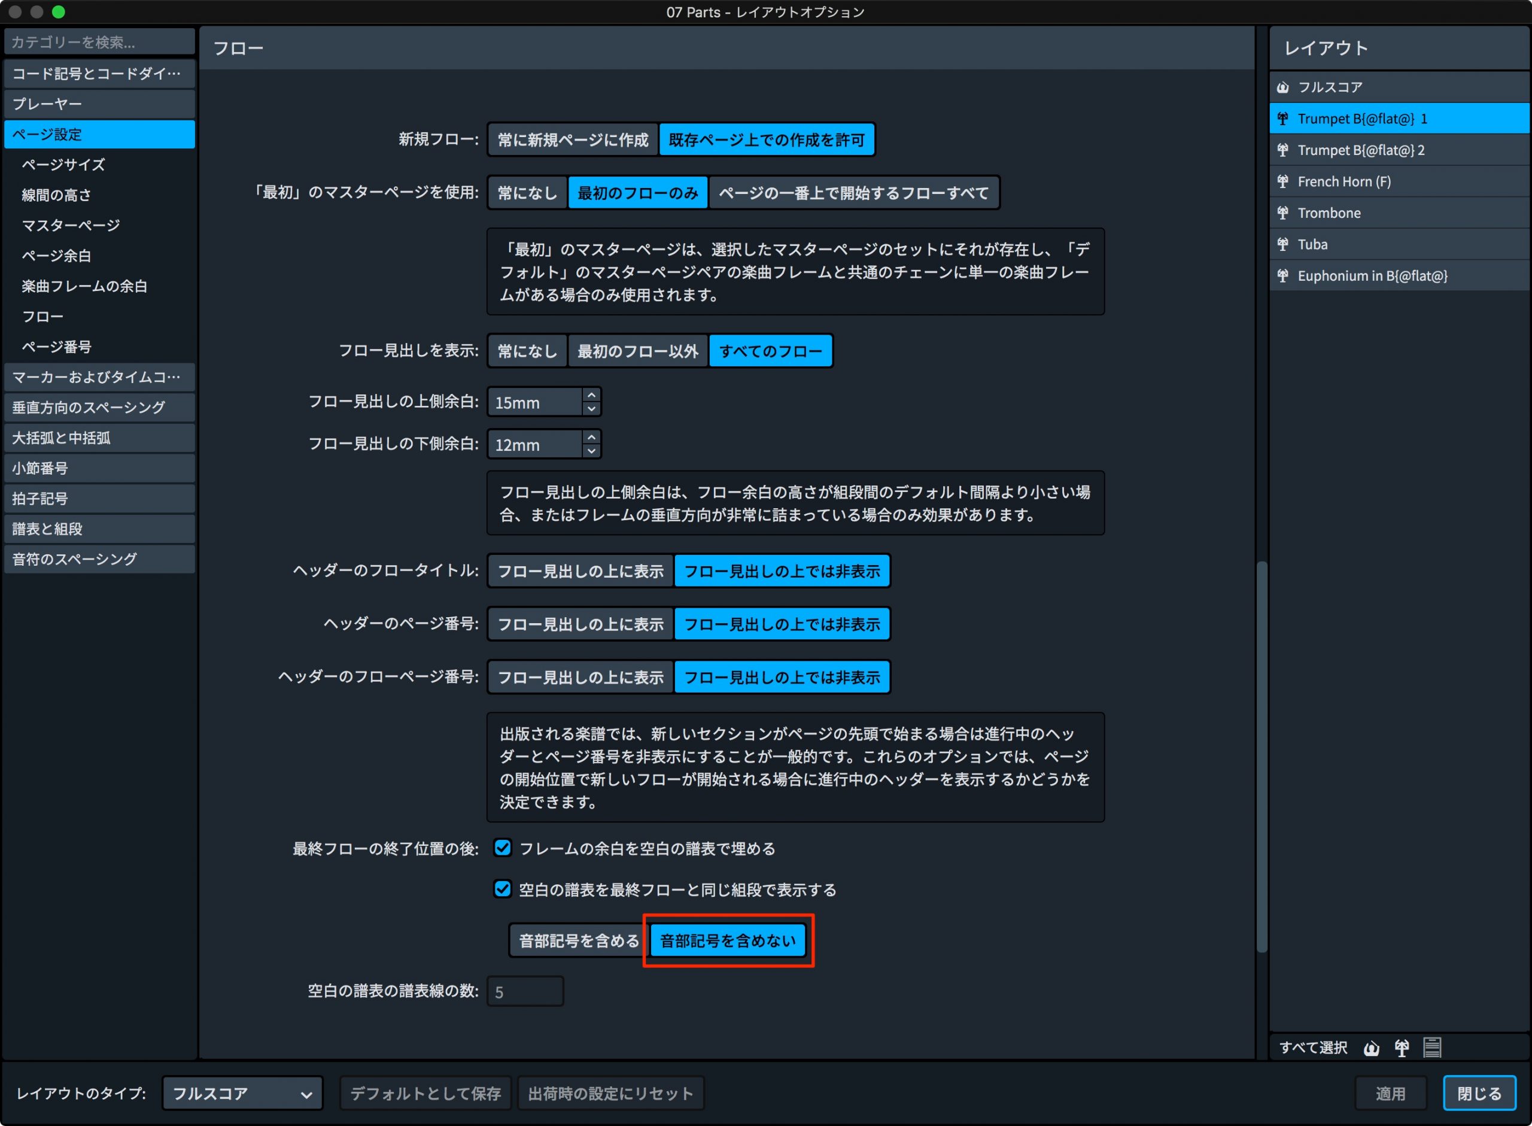Open プレーヤー category
The width and height of the screenshot is (1532, 1126).
[99, 104]
